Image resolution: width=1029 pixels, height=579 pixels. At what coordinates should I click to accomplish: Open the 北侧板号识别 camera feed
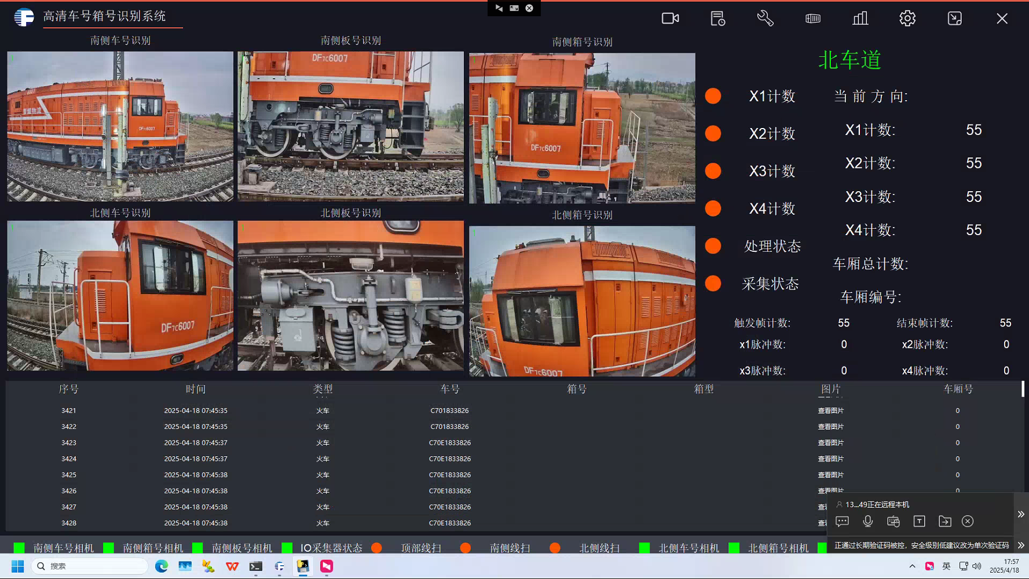click(x=350, y=295)
